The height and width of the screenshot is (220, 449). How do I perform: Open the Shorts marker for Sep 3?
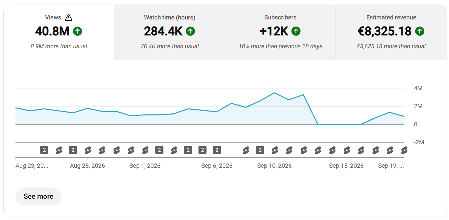point(174,150)
